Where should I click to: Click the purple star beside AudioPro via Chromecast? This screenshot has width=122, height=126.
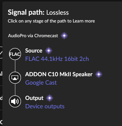(x=64, y=36)
